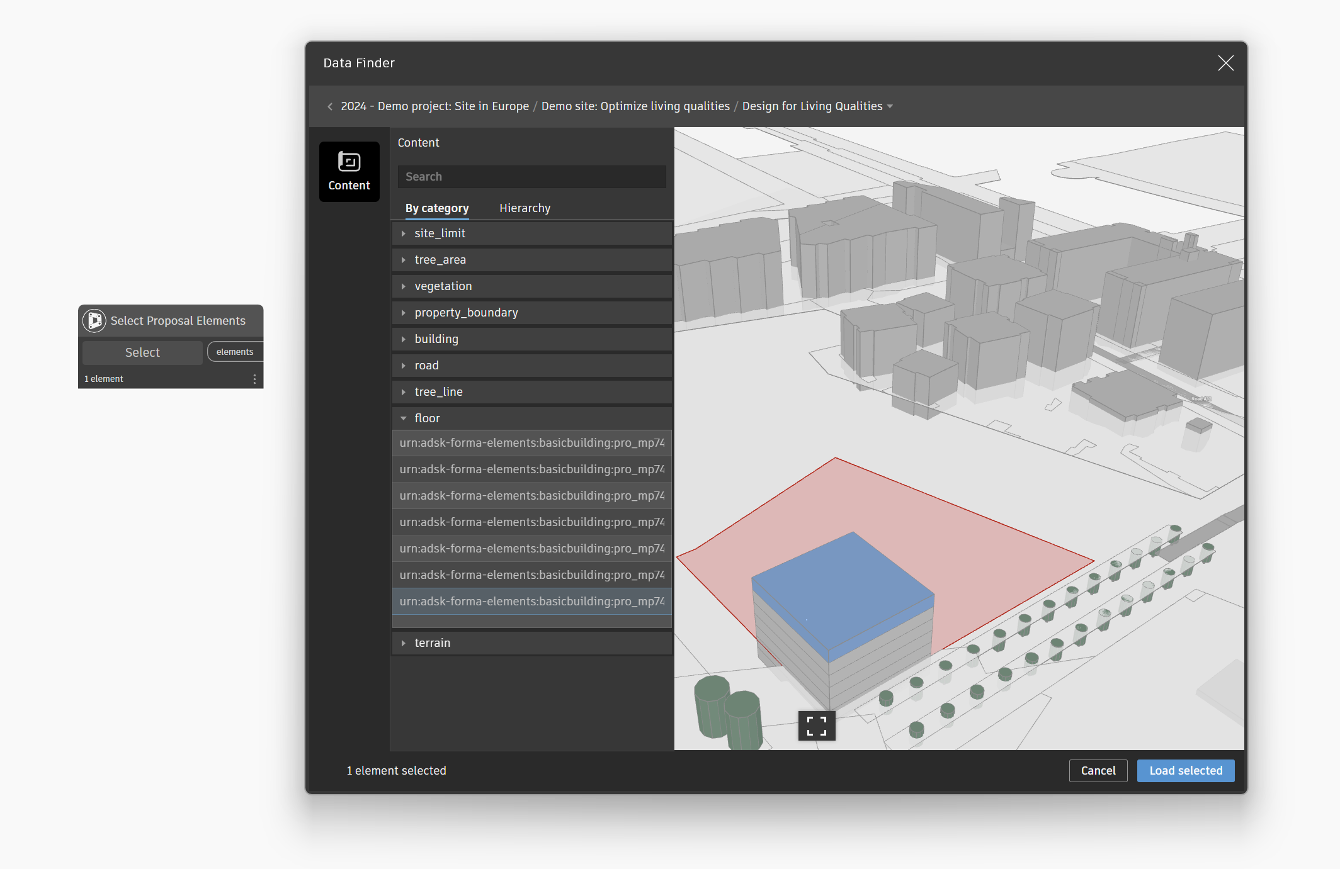Open the node's three-dot options menu

point(254,379)
